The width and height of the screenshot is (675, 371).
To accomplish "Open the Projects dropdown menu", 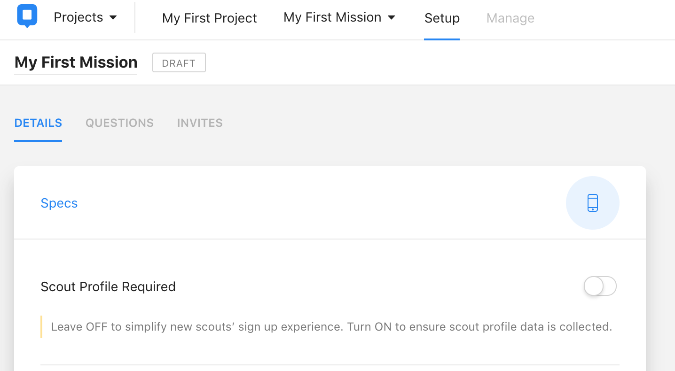I will click(78, 17).
